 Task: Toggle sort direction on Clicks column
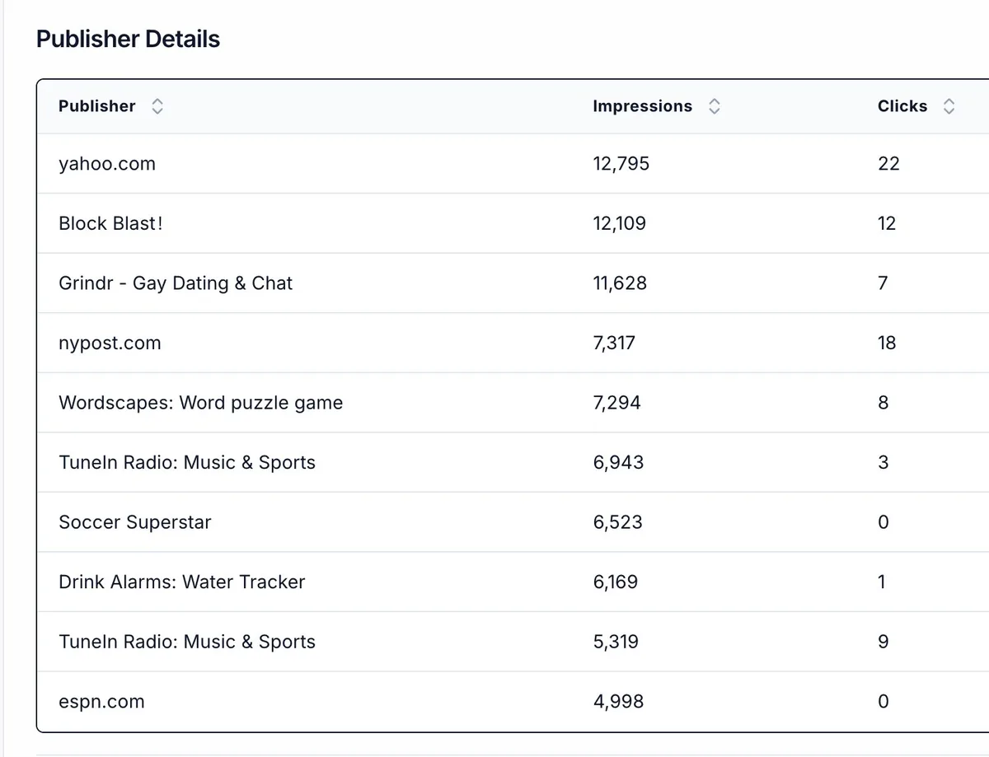(x=949, y=106)
